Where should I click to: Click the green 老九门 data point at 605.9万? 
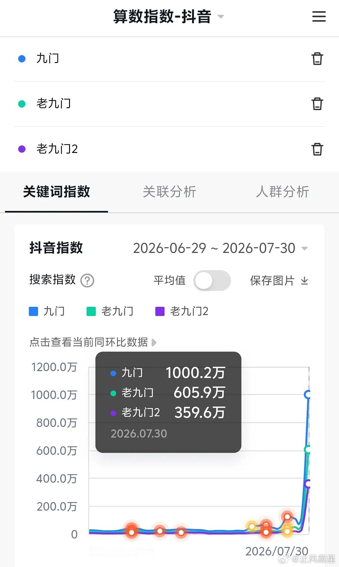(x=308, y=449)
